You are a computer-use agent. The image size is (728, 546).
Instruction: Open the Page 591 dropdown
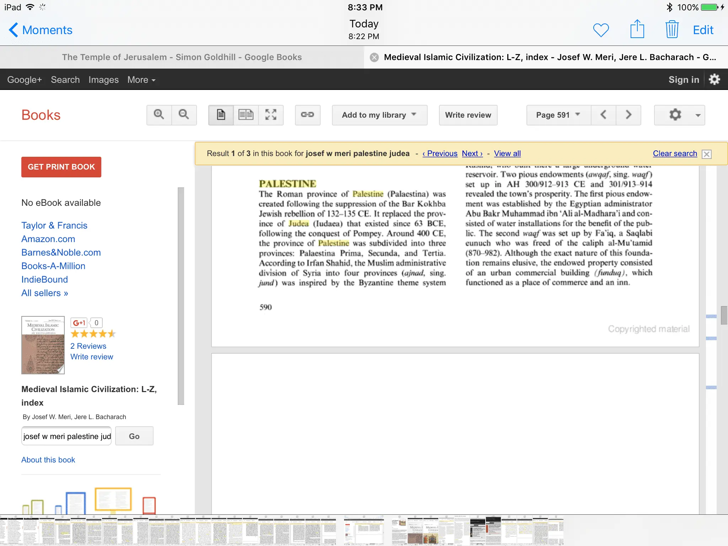558,115
